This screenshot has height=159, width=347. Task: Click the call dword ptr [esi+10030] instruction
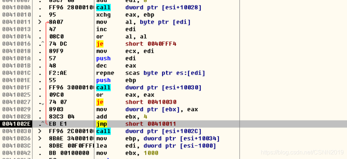point(149,87)
